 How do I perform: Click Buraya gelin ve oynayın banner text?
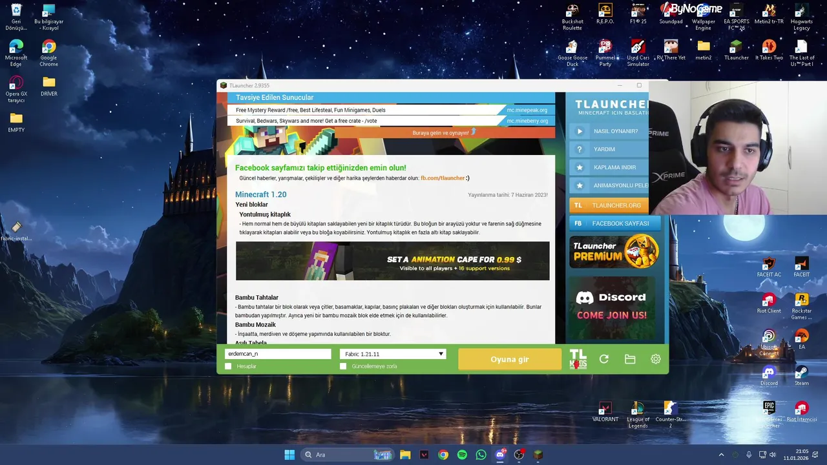441,133
